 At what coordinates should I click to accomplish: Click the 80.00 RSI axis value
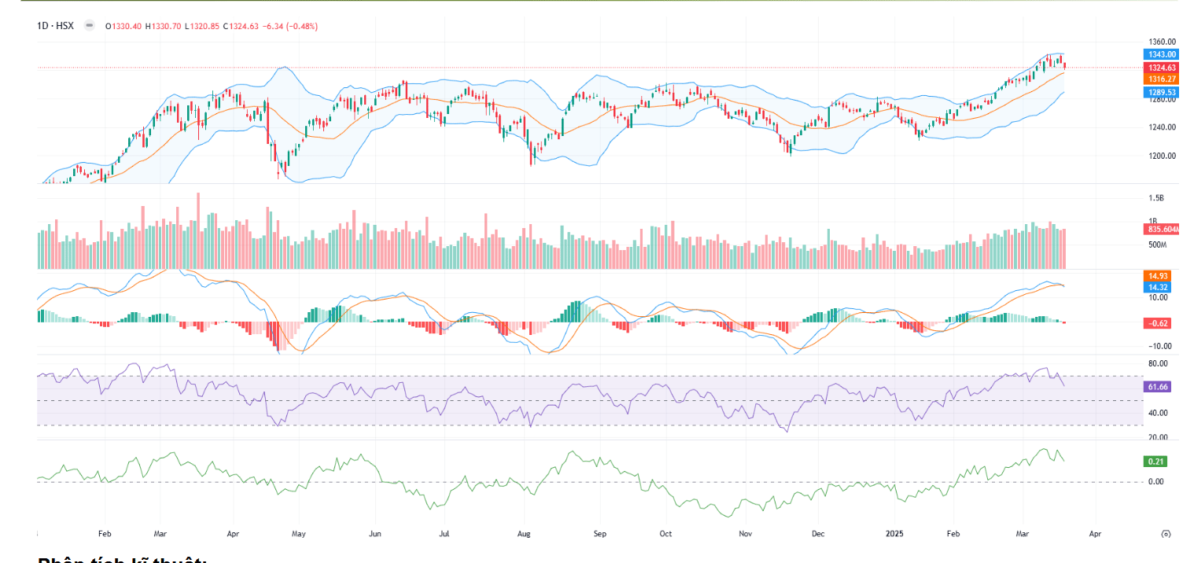[x=1158, y=364]
